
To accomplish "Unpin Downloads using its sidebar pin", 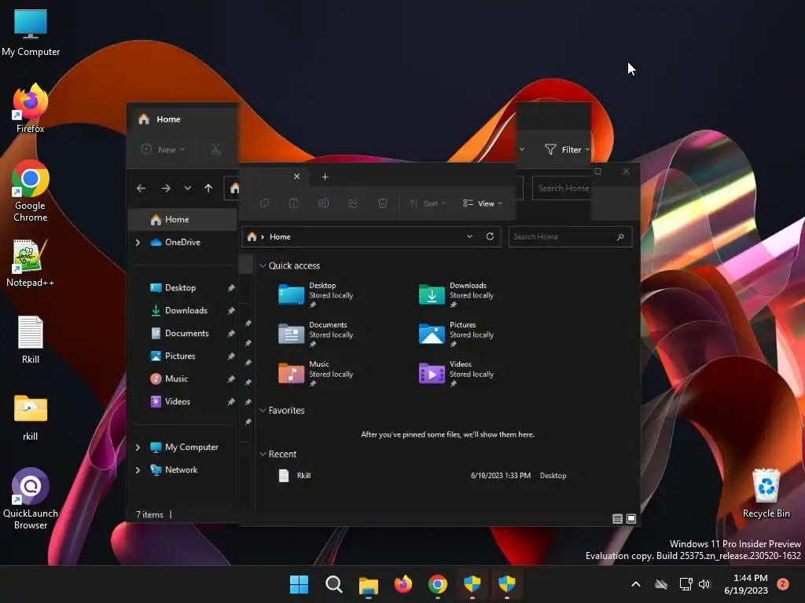I will [x=231, y=311].
